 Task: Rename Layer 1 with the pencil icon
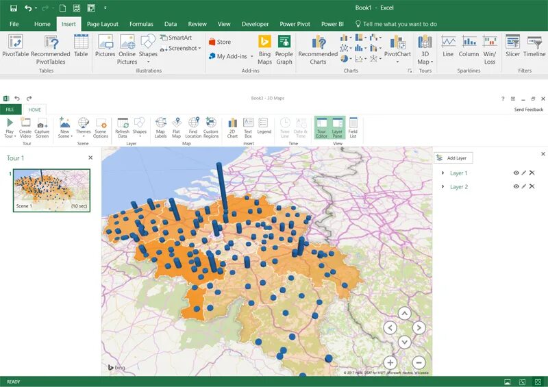click(523, 173)
